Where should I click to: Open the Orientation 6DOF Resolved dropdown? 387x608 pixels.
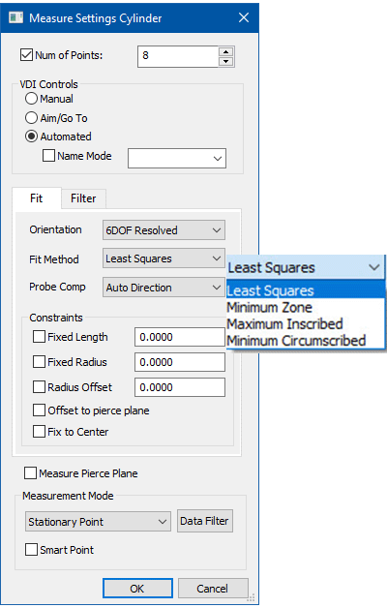[164, 230]
